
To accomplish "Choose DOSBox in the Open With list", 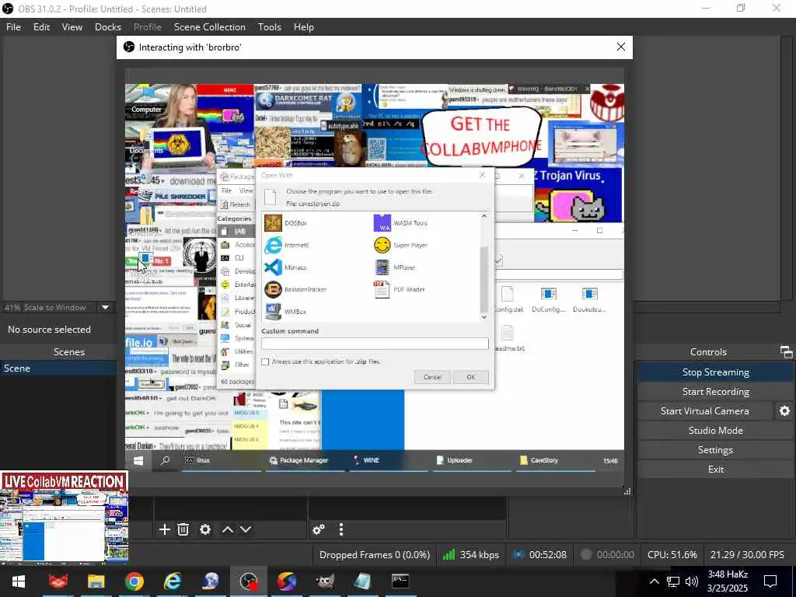I will (x=287, y=223).
